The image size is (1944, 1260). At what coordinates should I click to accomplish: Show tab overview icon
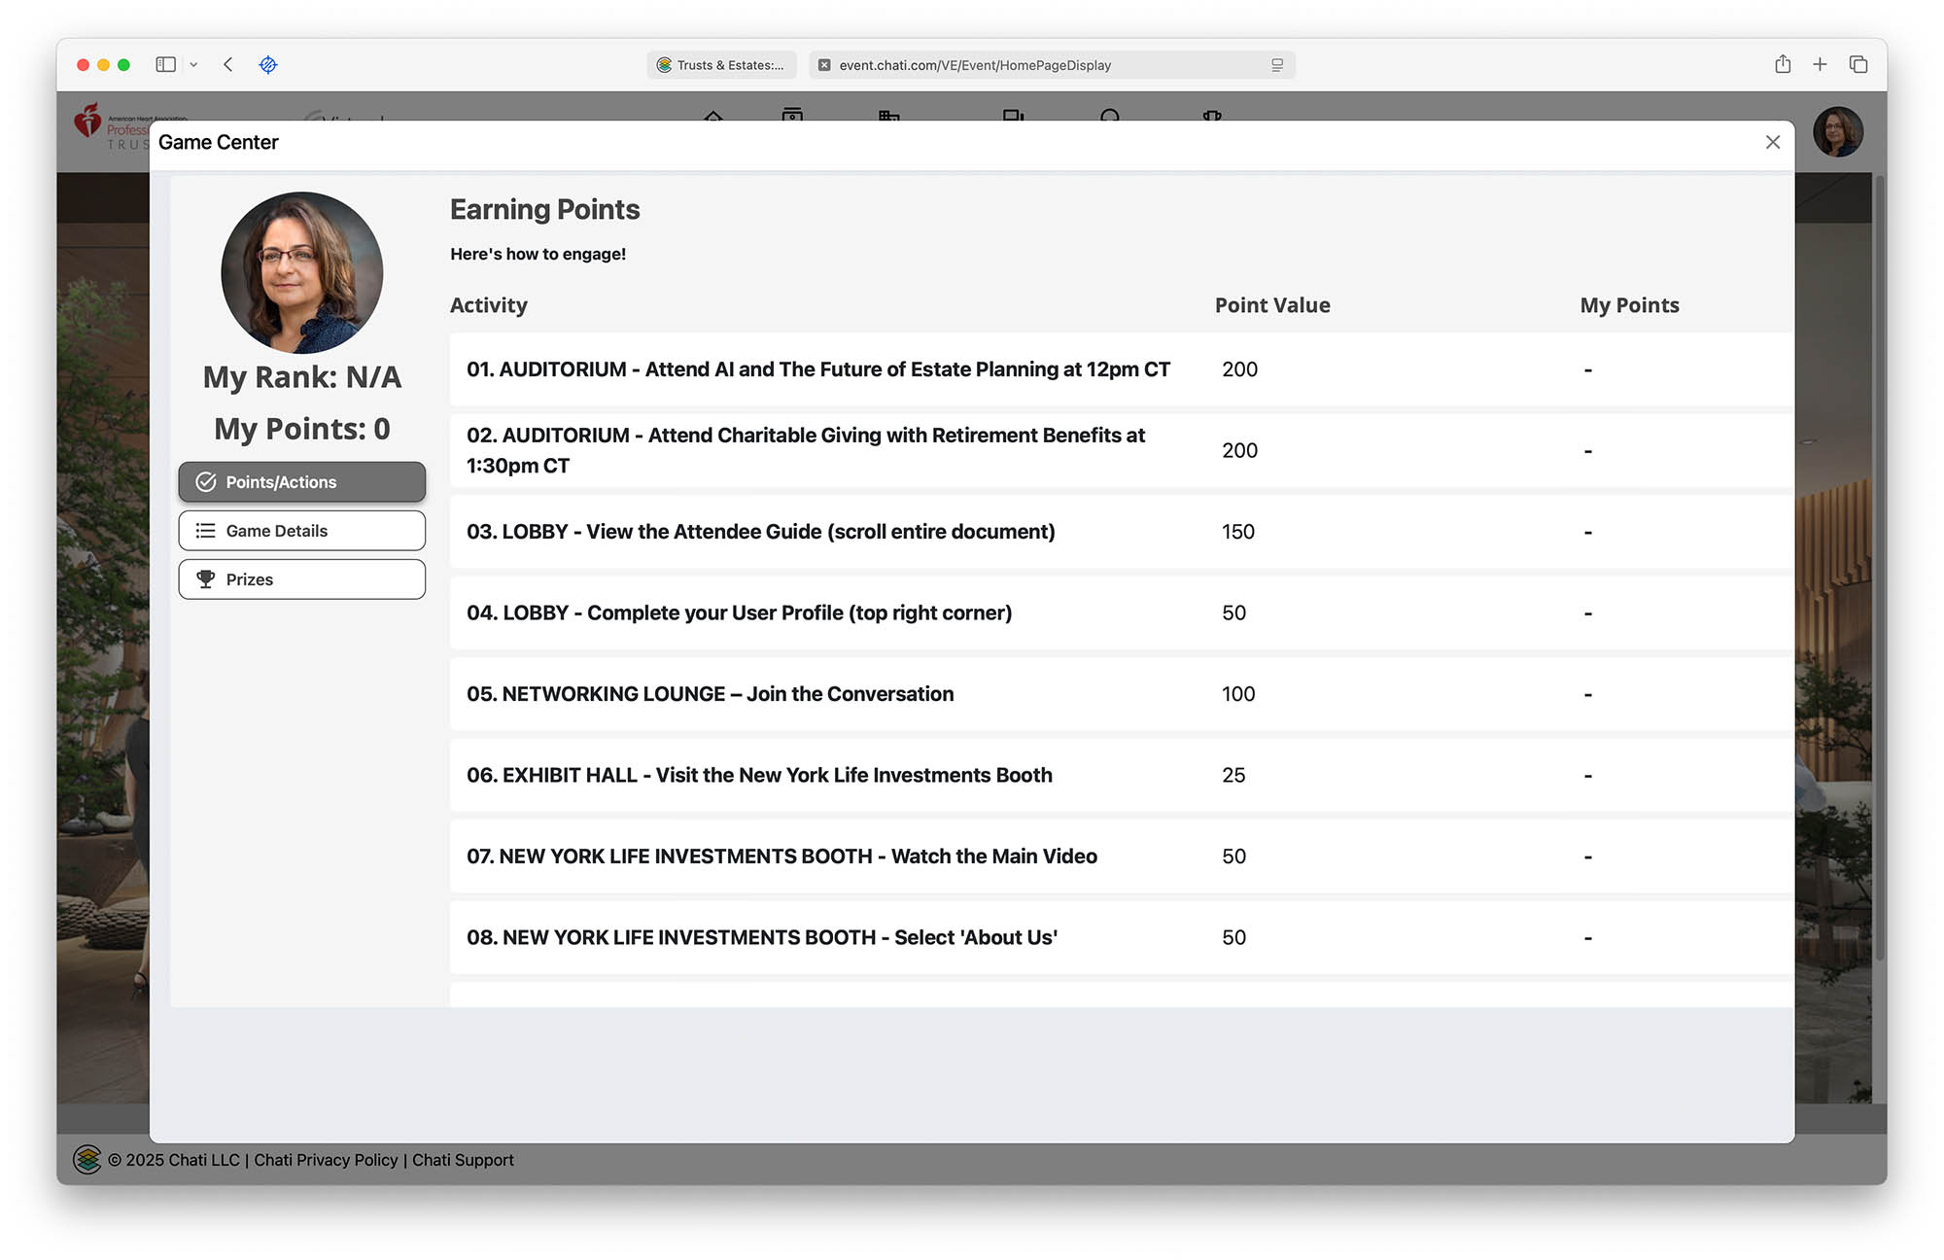click(1857, 64)
